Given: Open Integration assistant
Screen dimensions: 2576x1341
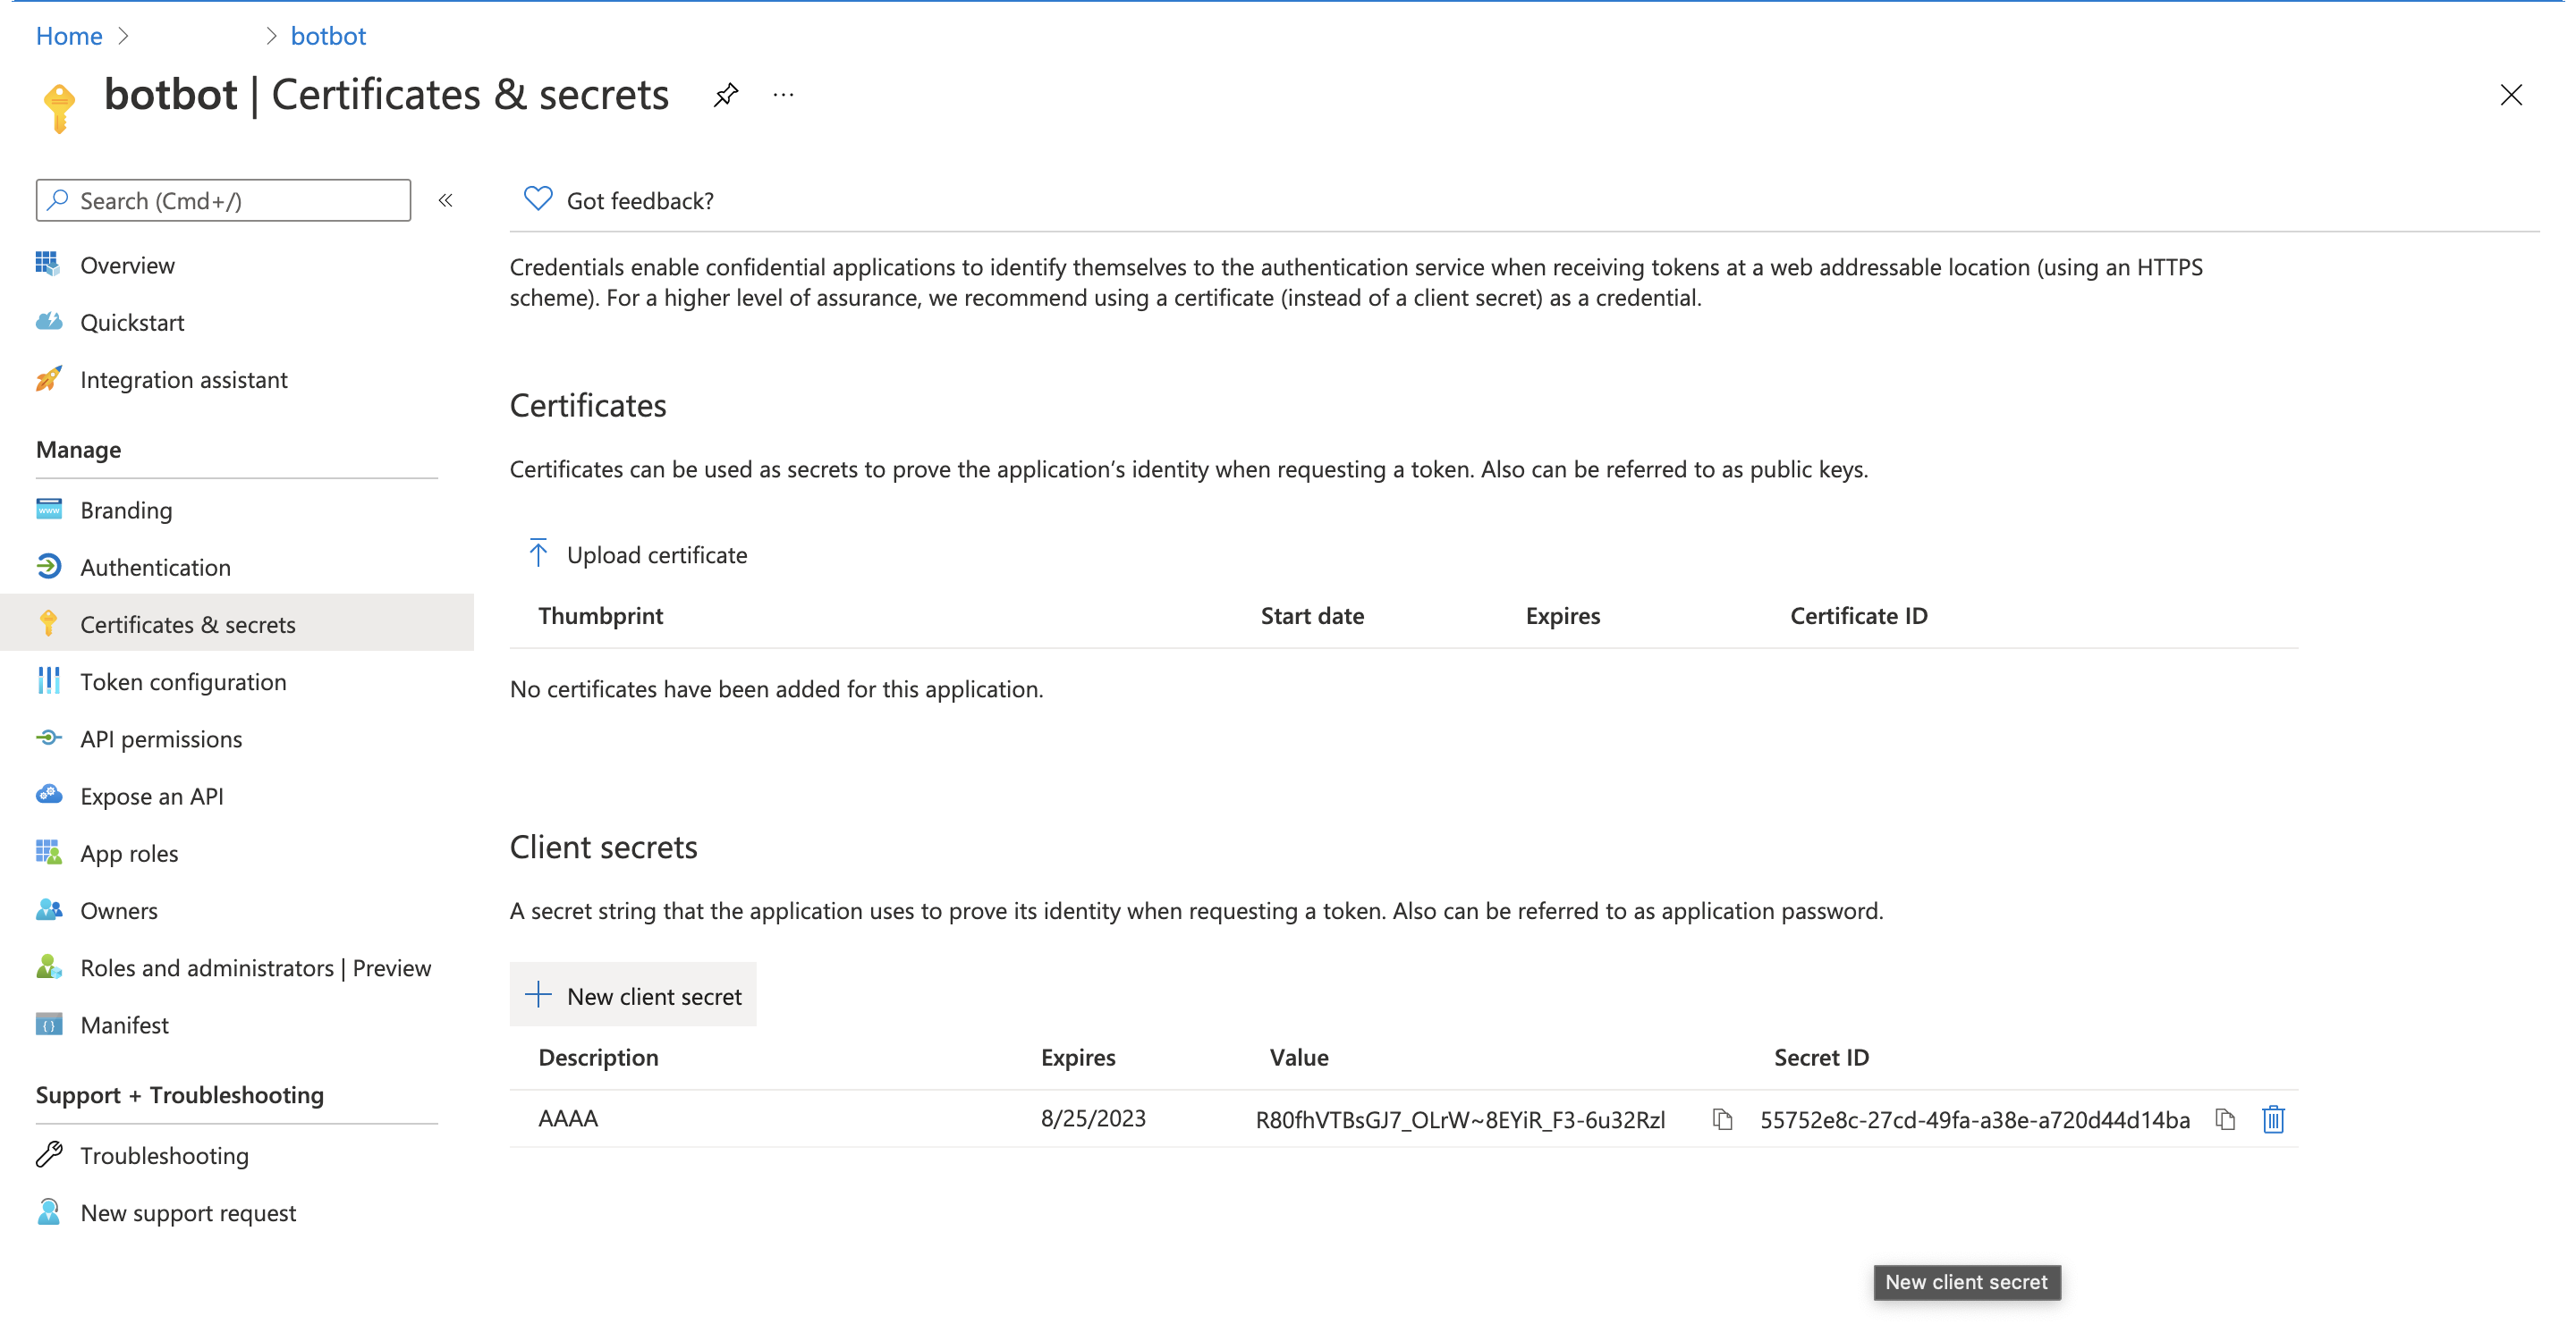Looking at the screenshot, I should (184, 380).
